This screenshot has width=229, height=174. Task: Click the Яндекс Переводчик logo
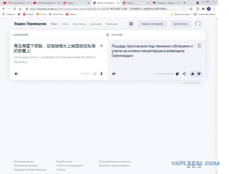(30, 24)
